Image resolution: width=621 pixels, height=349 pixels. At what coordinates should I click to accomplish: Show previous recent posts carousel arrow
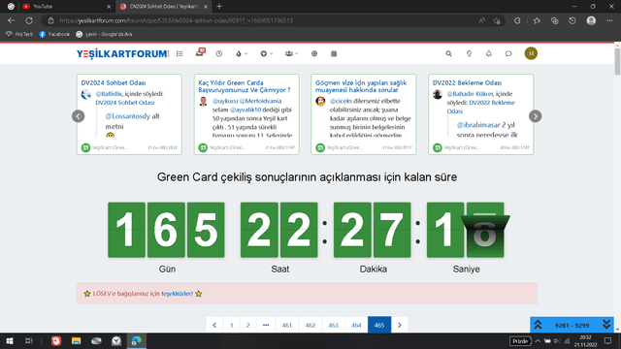tap(79, 116)
